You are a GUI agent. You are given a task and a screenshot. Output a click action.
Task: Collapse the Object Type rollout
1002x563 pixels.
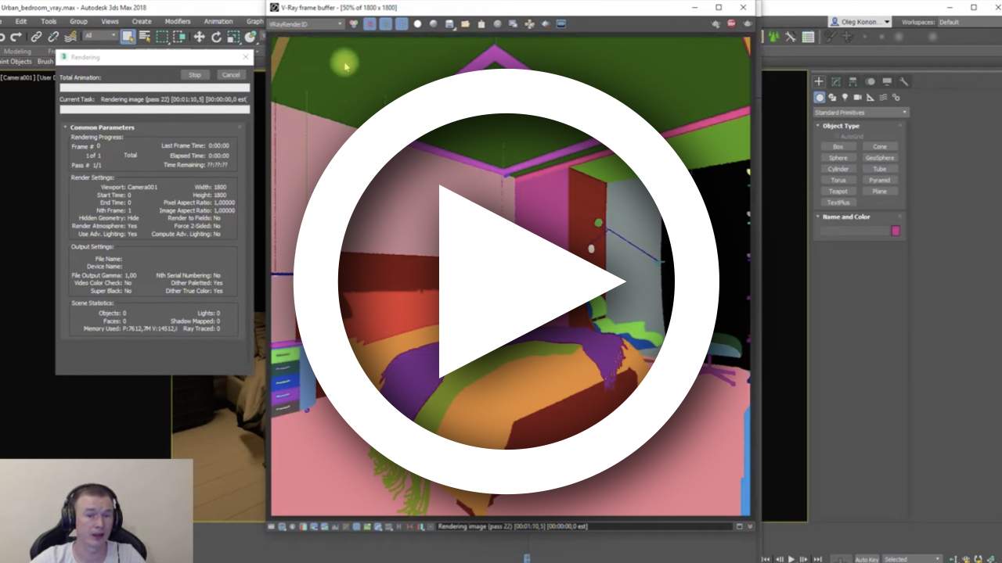[x=841, y=126]
